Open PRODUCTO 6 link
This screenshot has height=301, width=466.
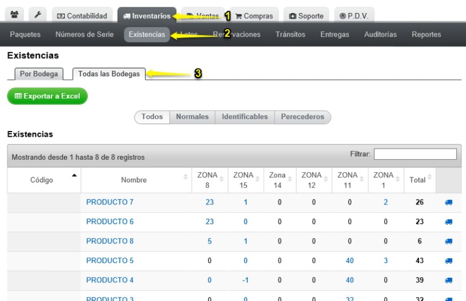110,222
